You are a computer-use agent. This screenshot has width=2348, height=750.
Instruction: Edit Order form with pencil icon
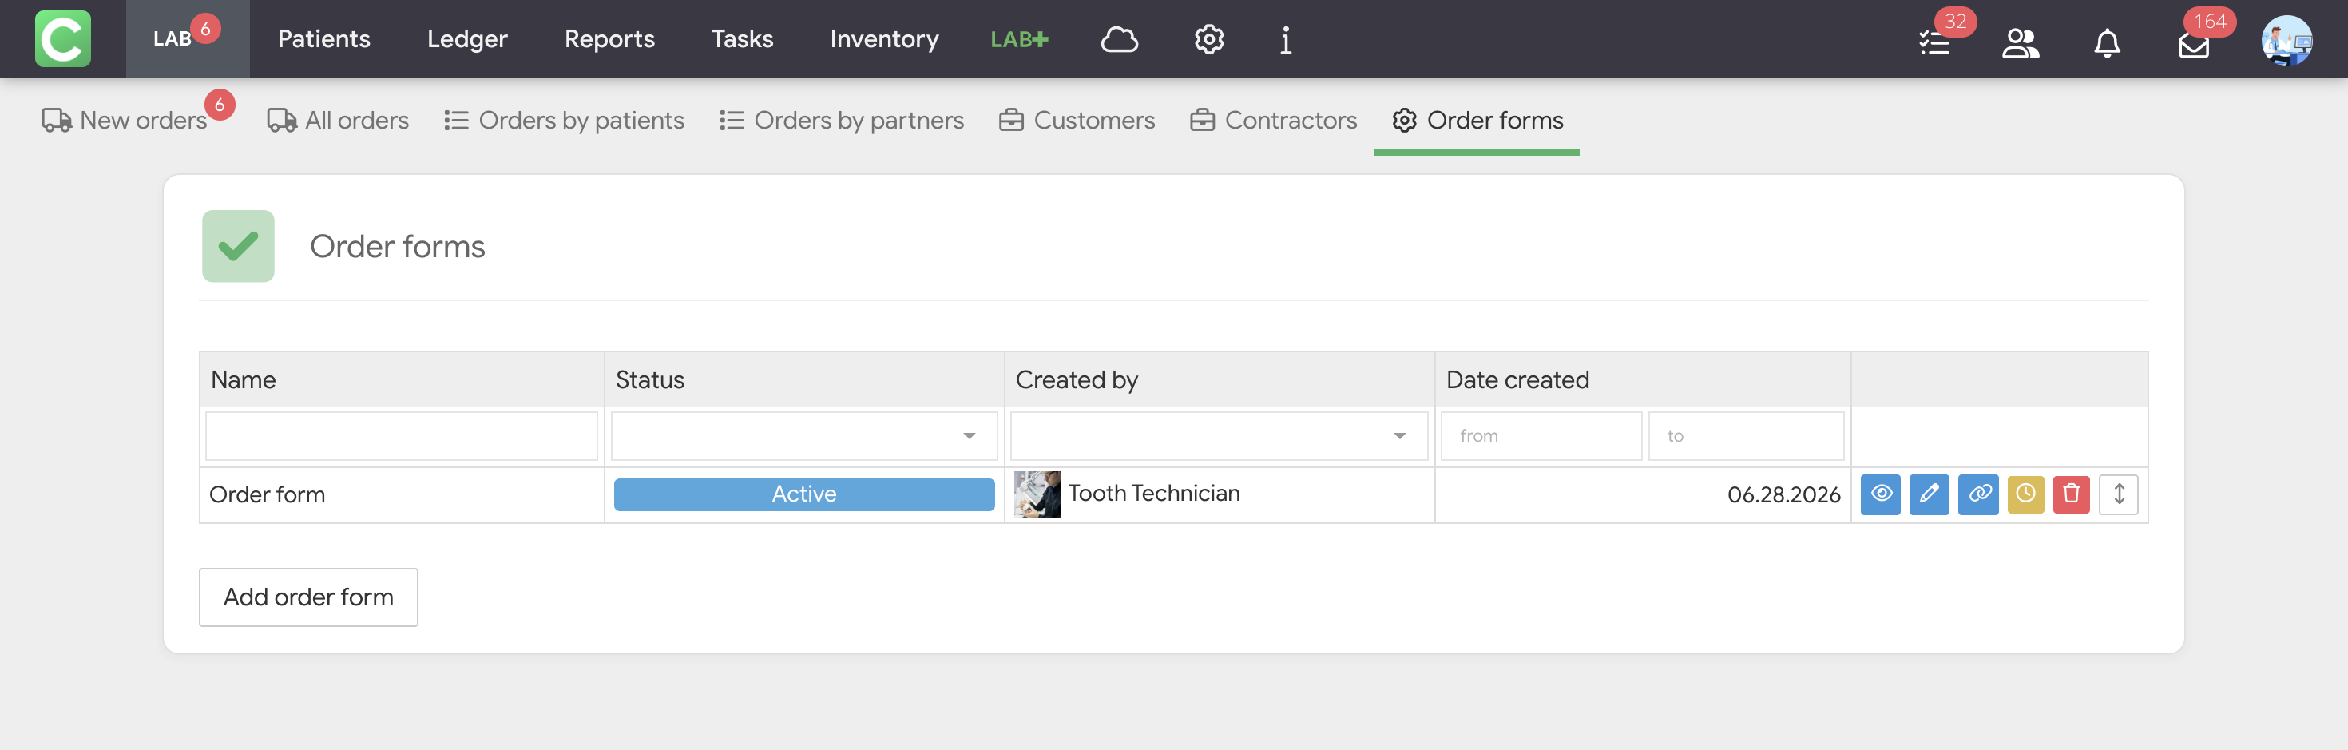(1929, 495)
